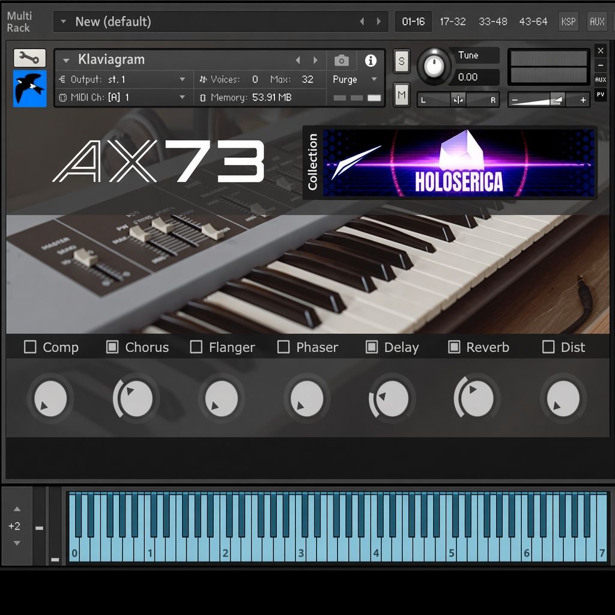The height and width of the screenshot is (615, 615).
Task: Disable the Delay effect checkbox
Action: tap(372, 347)
